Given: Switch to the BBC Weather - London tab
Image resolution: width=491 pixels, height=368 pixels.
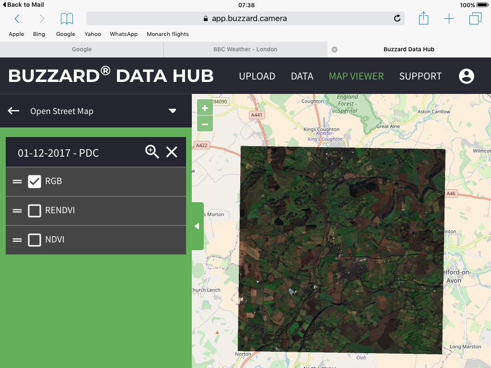Looking at the screenshot, I should point(245,49).
